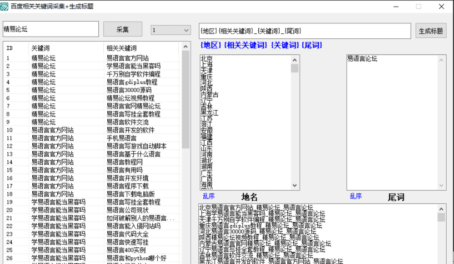Image resolution: width=454 pixels, height=264 pixels.
Task: Select row 3 千万别自学软件编程
Action: 93,74
